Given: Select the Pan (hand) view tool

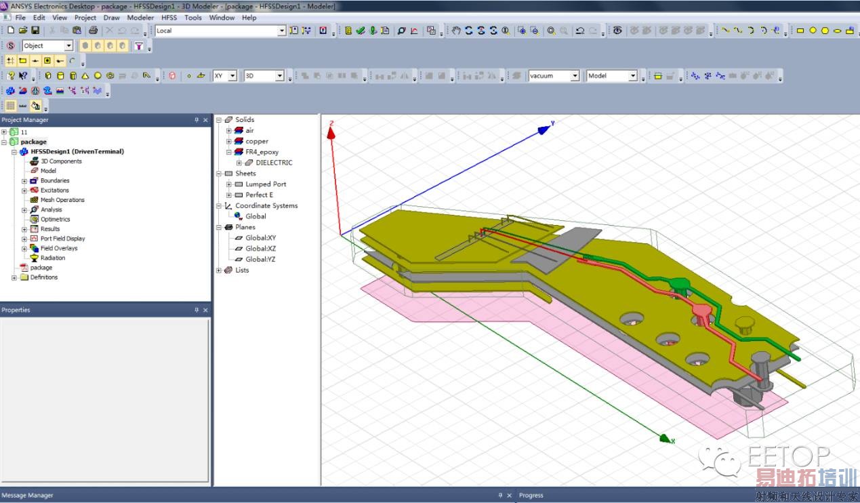Looking at the screenshot, I should pos(456,31).
